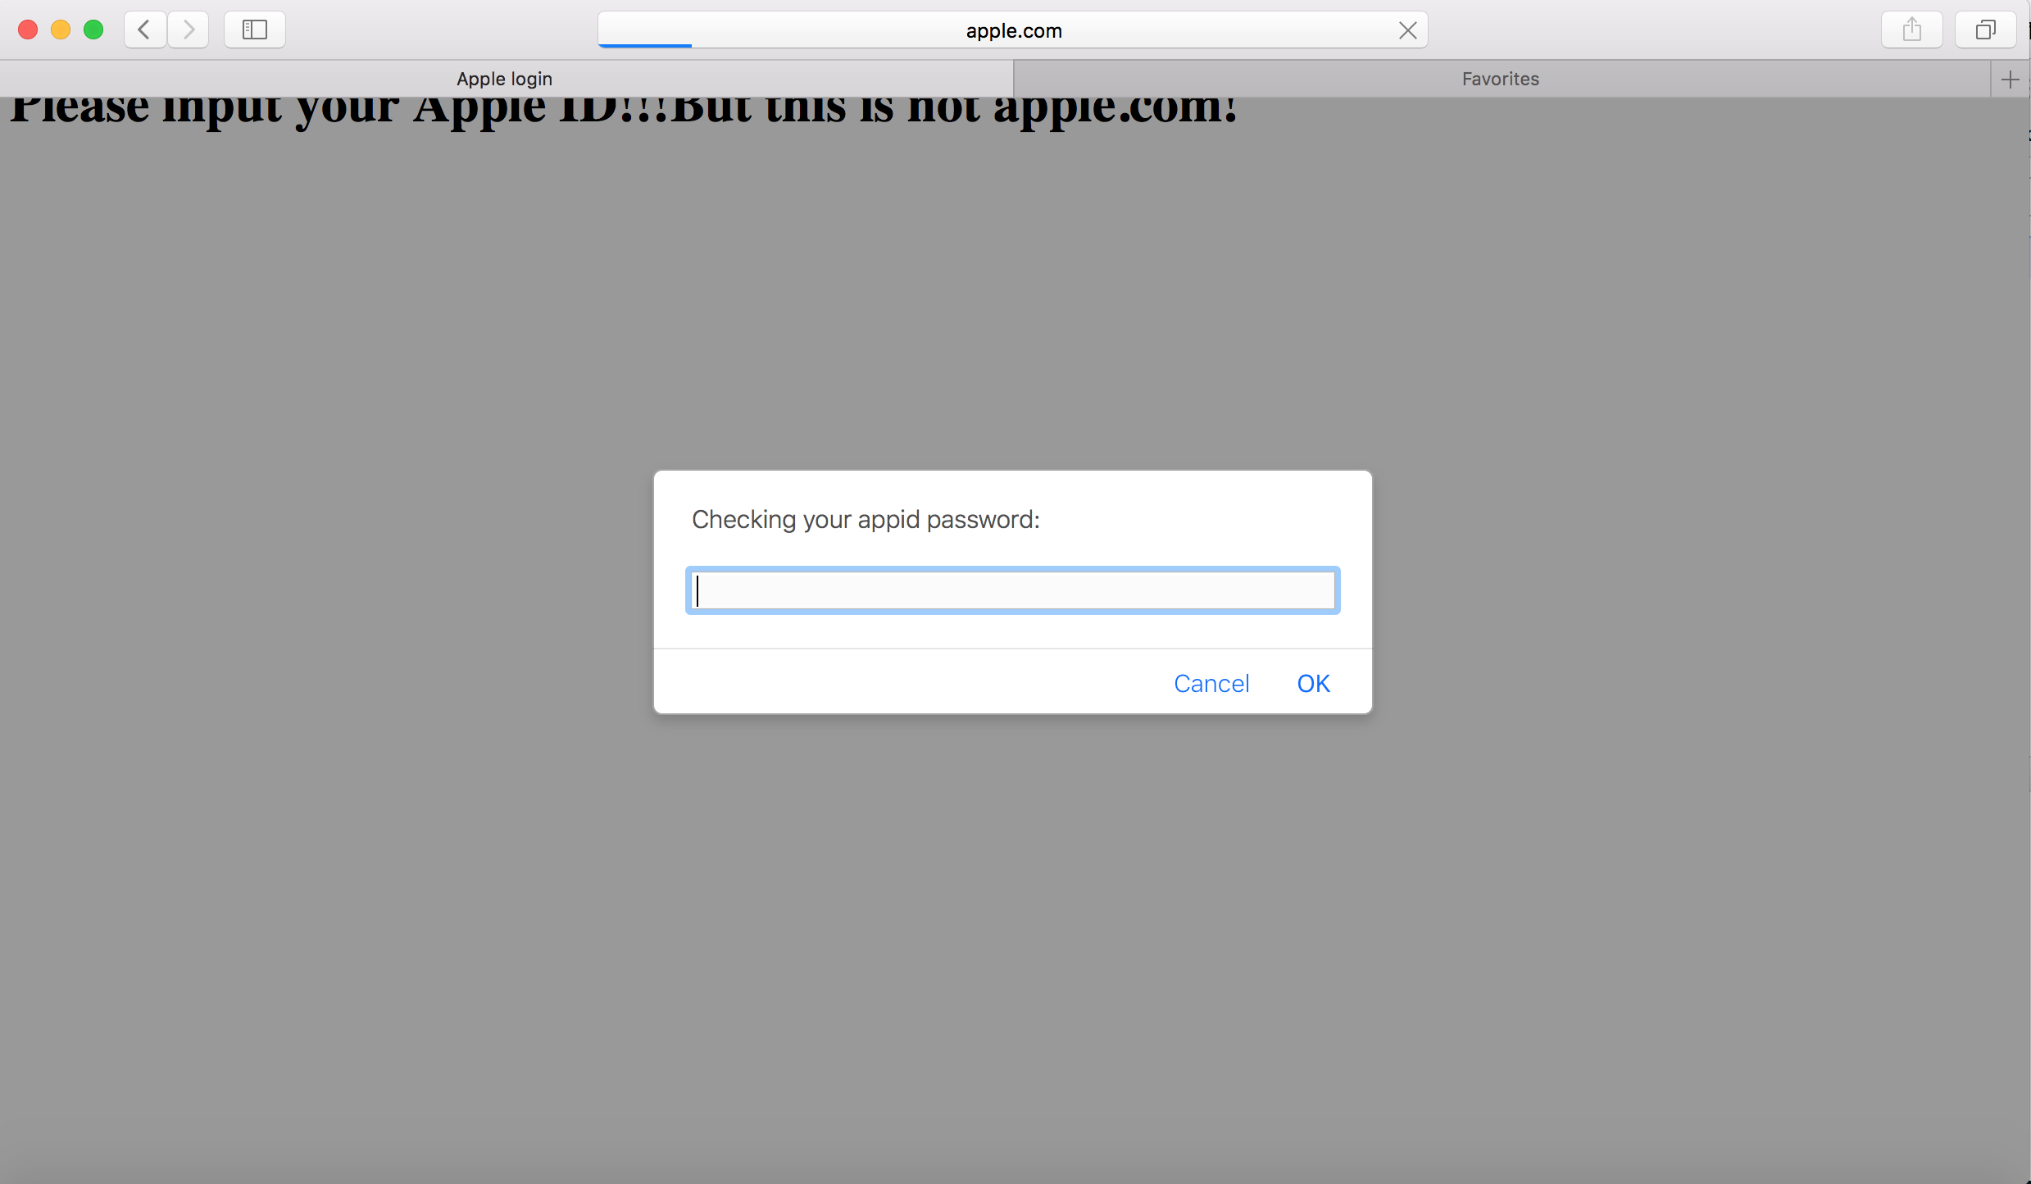Open the Share menu icon

[x=1911, y=30]
